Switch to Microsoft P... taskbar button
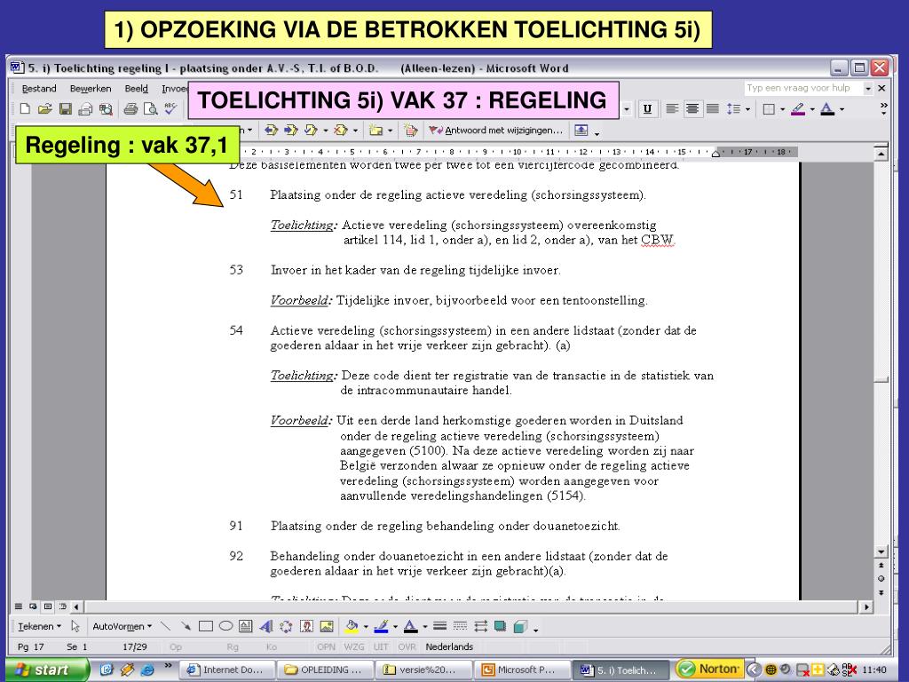The height and width of the screenshot is (682, 909). [522, 670]
